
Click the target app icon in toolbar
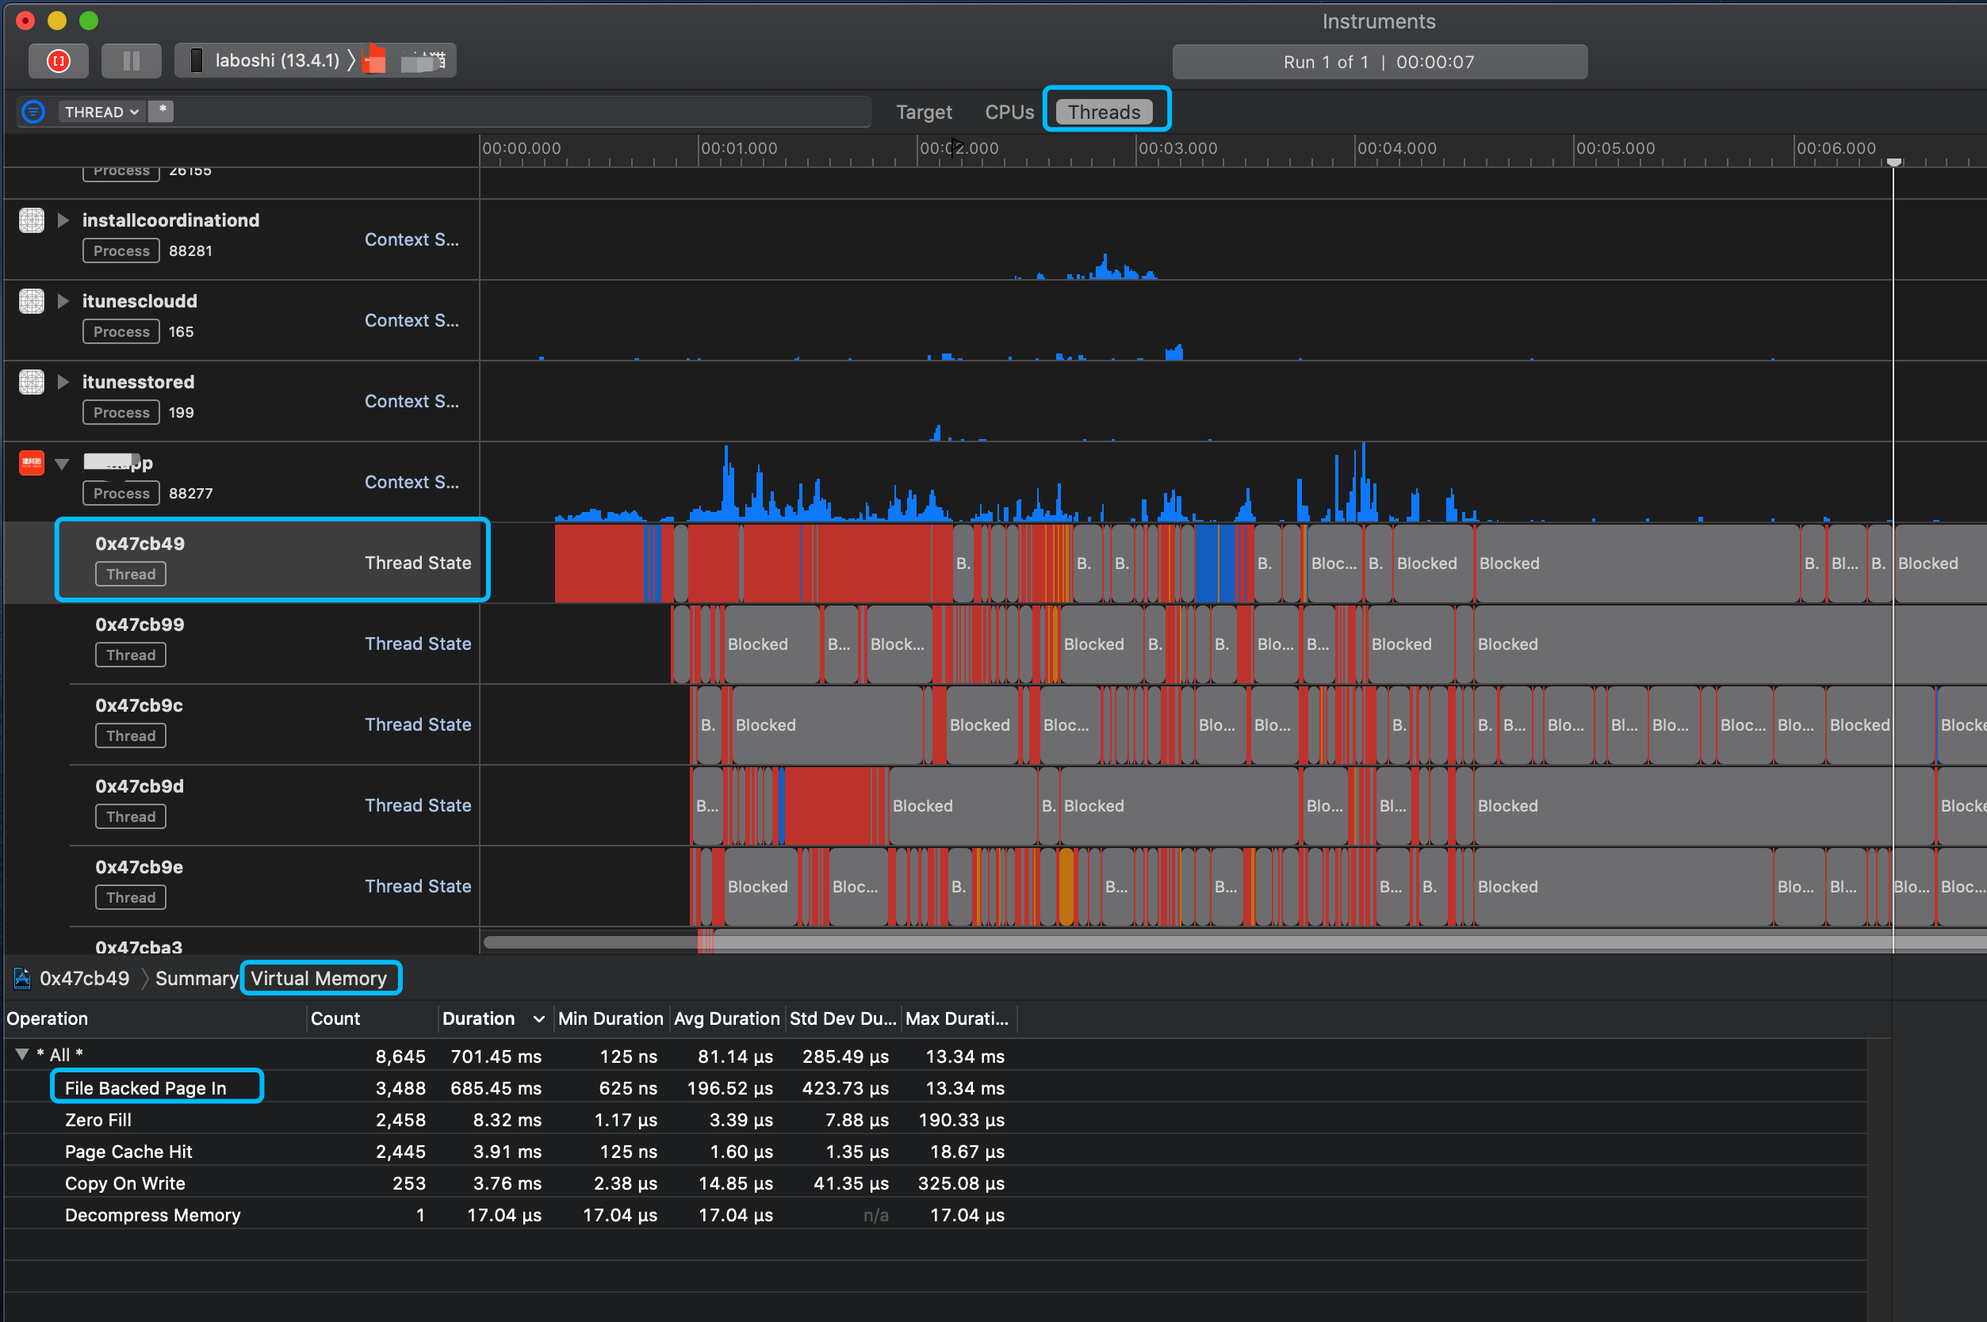point(374,61)
